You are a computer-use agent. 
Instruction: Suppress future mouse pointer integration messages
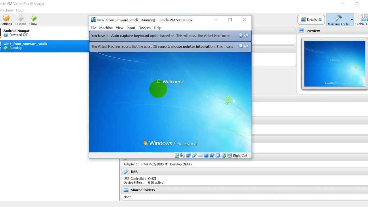click(246, 46)
